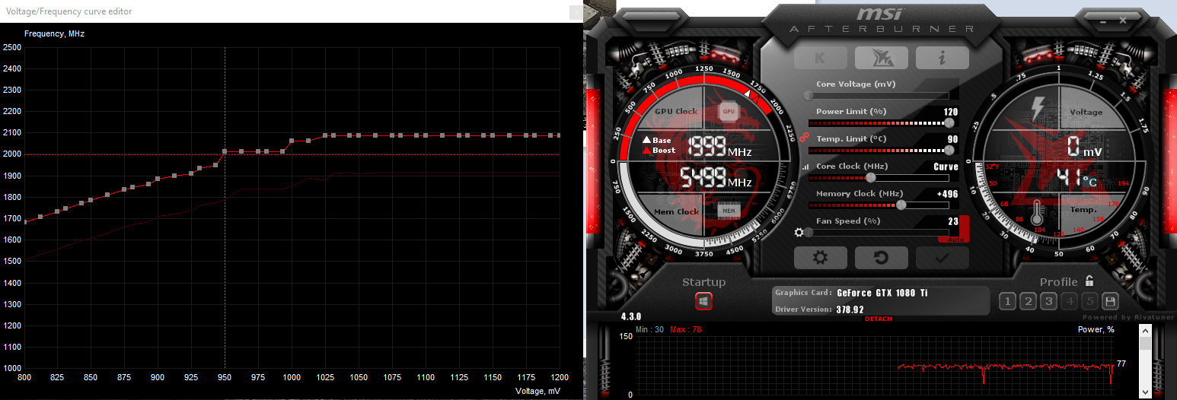
Task: Close the Voltage/Frequency curve editor window
Action: click(x=576, y=11)
